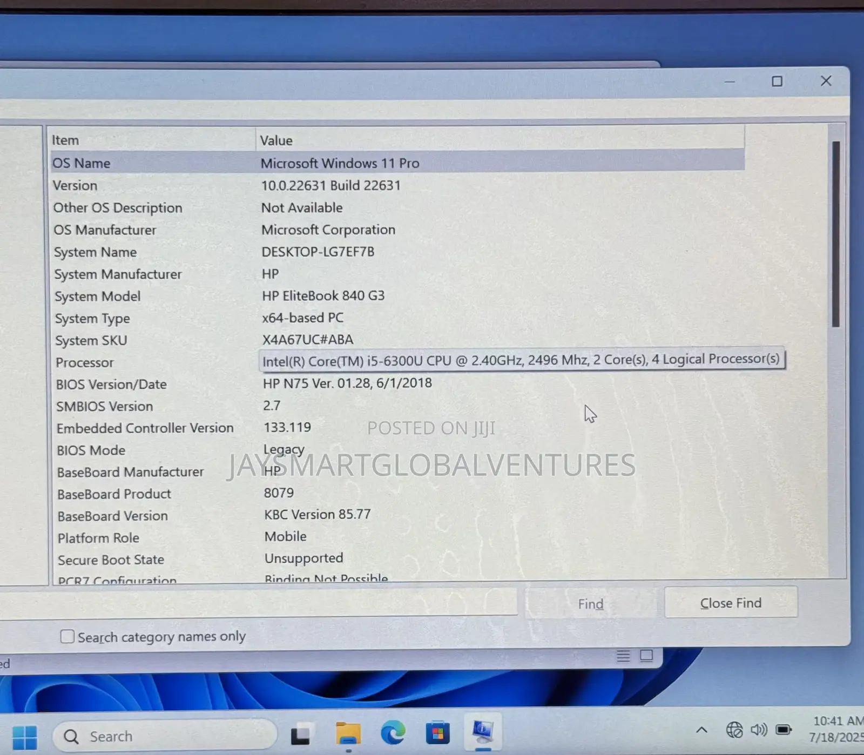Click the list view icon in back window
864x755 pixels.
click(623, 656)
